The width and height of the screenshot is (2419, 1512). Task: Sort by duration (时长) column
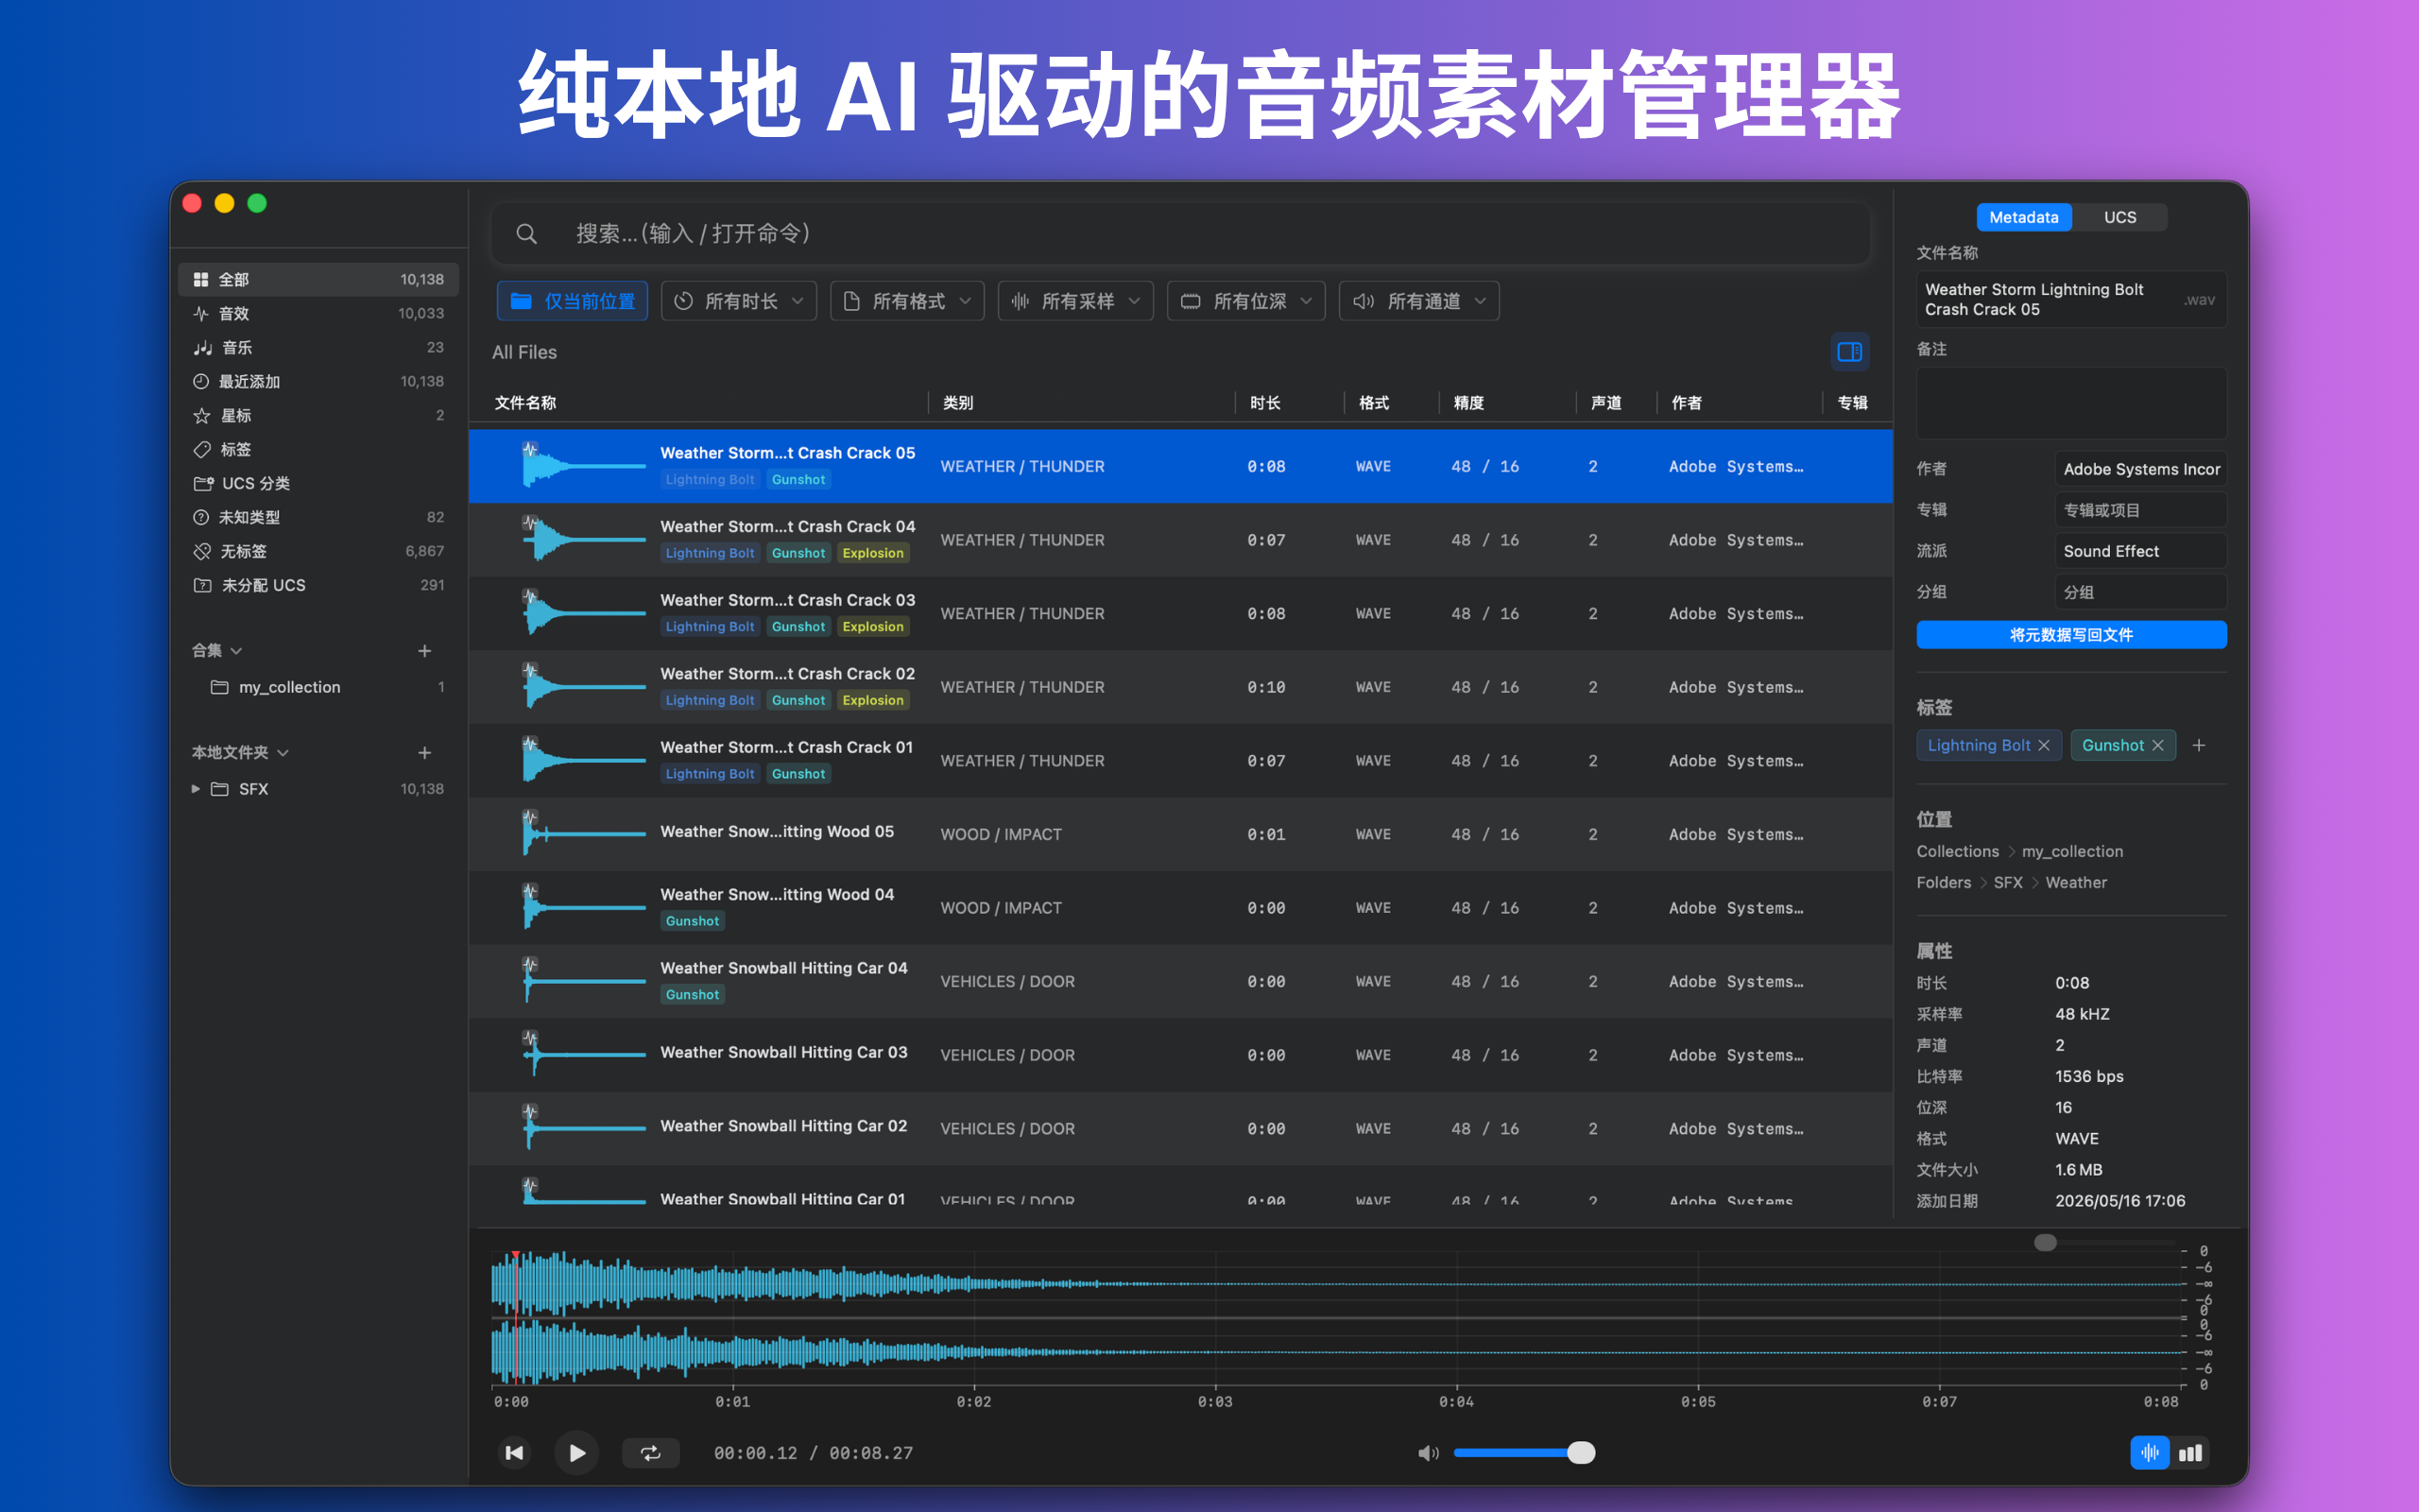tap(1265, 403)
